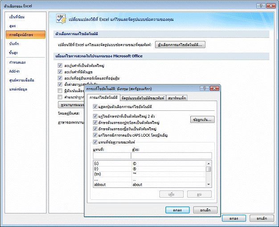Click the ABC proofing icon in header
279x227 pixels.
pyautogui.click(x=61, y=19)
